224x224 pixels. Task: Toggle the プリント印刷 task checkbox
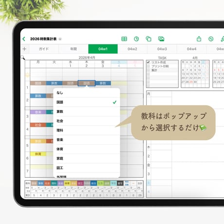[148, 66]
